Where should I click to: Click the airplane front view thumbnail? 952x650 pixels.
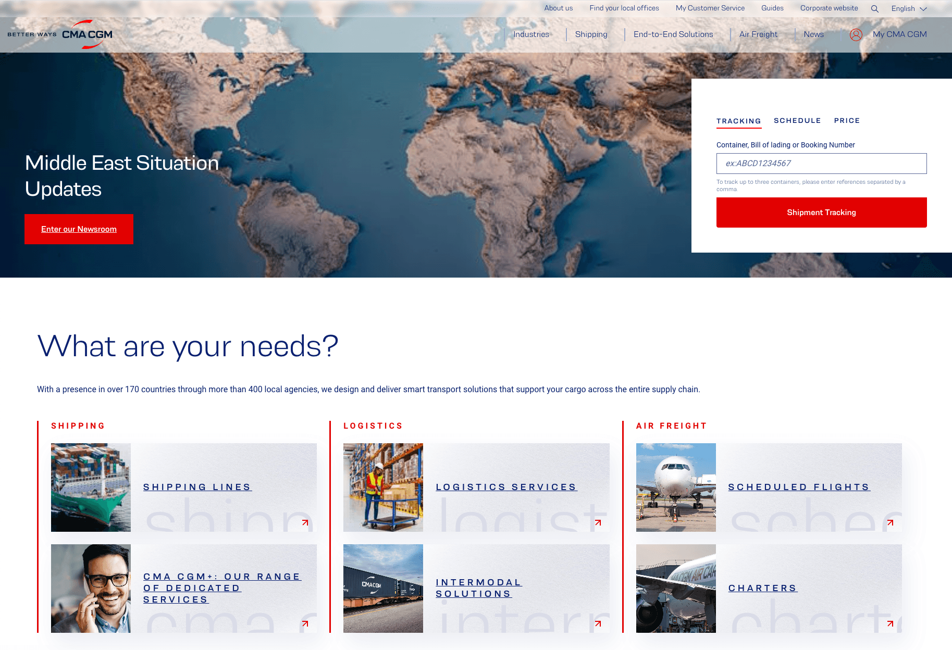(x=676, y=488)
